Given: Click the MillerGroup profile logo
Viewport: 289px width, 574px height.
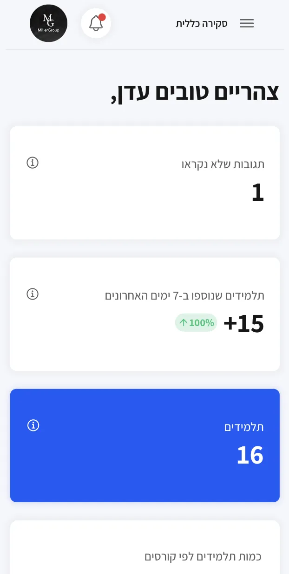Looking at the screenshot, I should (48, 23).
